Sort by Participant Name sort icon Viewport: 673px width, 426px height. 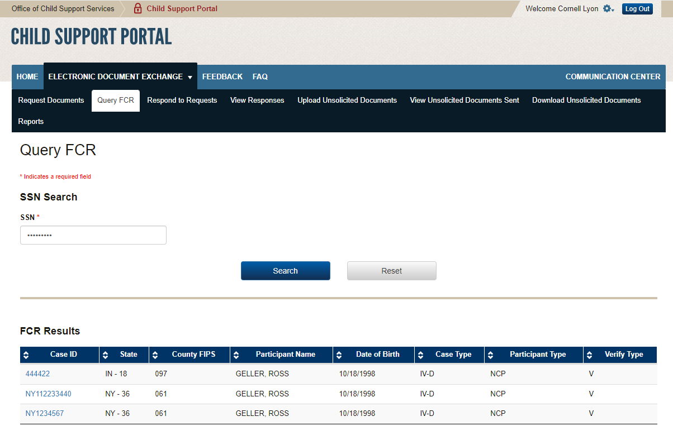pos(236,355)
